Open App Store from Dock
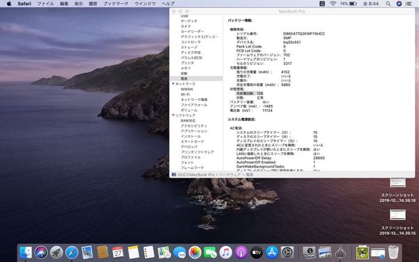The height and width of the screenshot is (262, 419). tap(272, 252)
